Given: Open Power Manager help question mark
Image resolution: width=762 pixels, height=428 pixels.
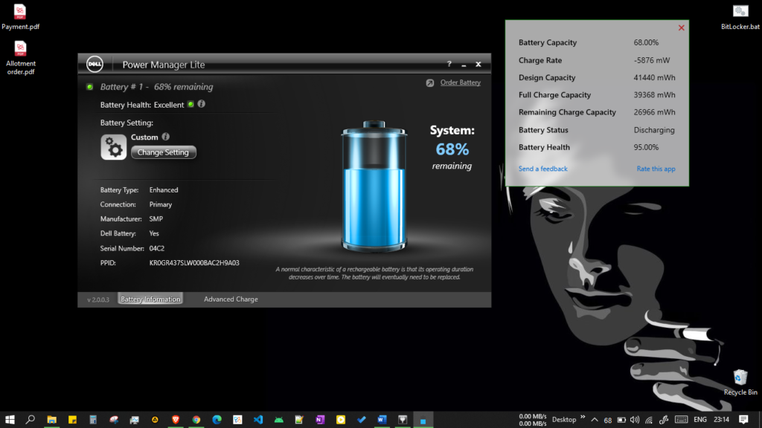Looking at the screenshot, I should [449, 65].
